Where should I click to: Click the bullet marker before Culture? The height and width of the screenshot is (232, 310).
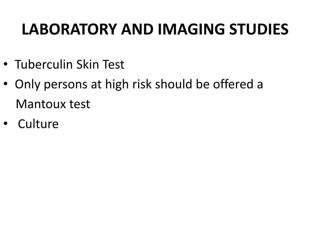click(x=5, y=124)
